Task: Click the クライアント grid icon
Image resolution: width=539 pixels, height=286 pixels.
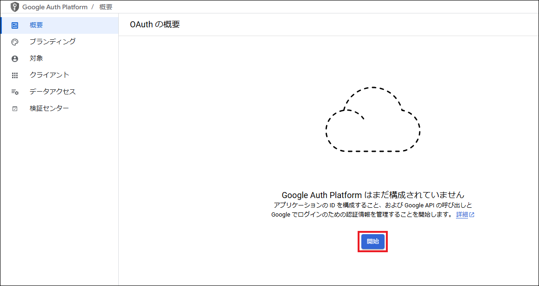Action: (15, 75)
